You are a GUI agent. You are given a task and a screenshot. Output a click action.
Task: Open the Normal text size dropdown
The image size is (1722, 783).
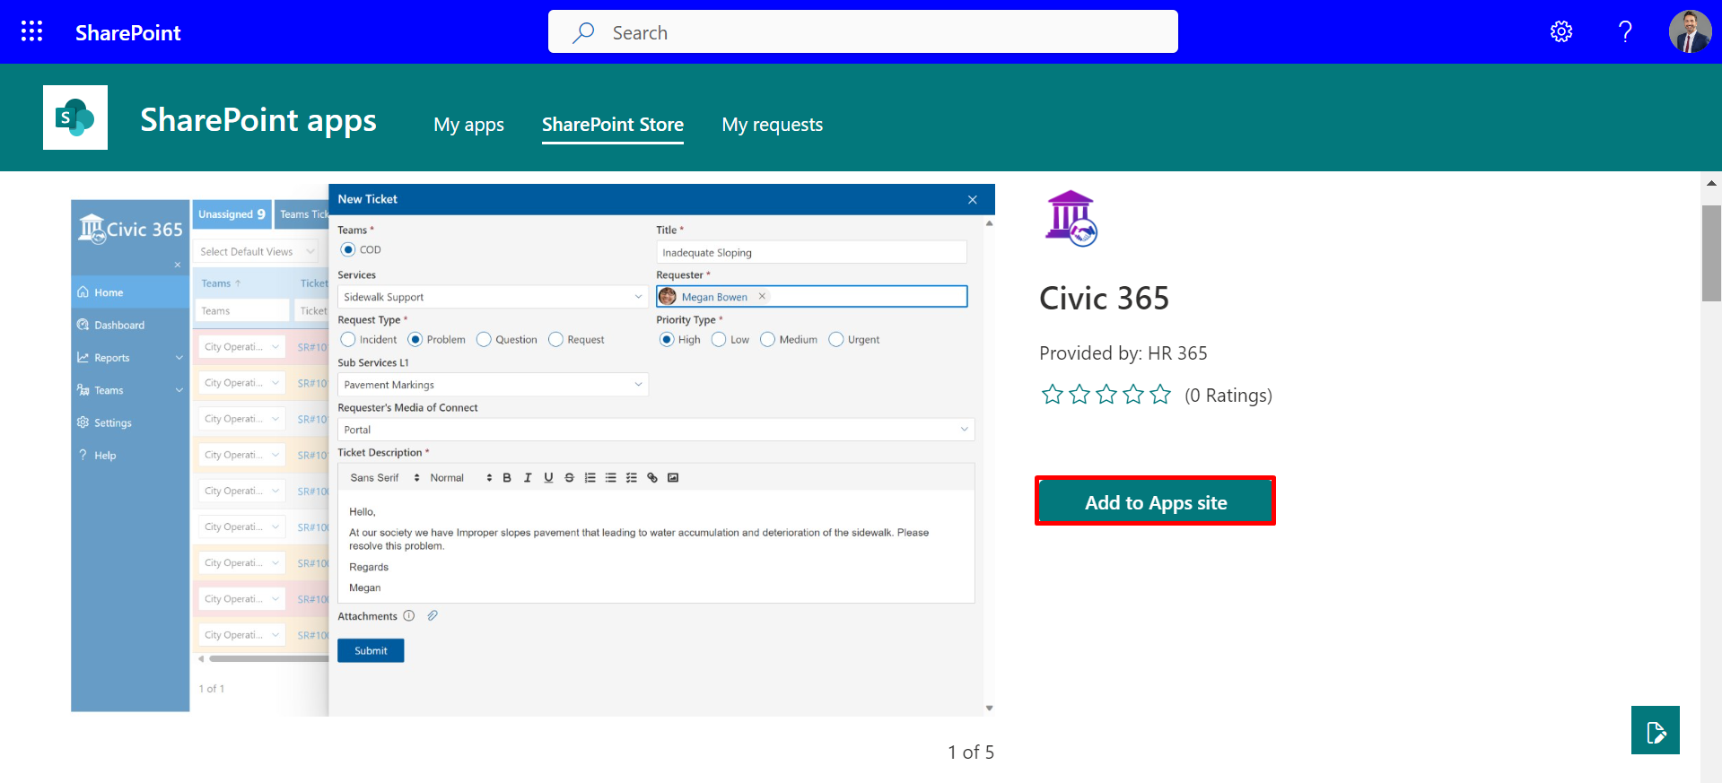pos(461,478)
